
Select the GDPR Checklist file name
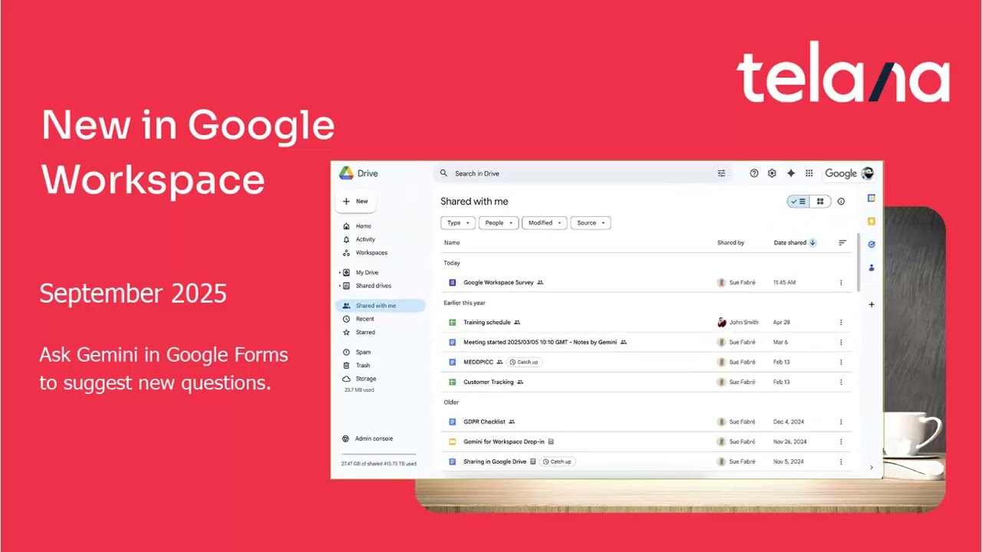484,422
